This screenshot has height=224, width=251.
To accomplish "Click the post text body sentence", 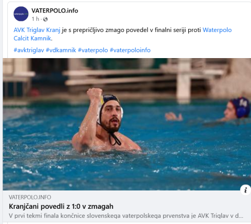I will (122, 34).
